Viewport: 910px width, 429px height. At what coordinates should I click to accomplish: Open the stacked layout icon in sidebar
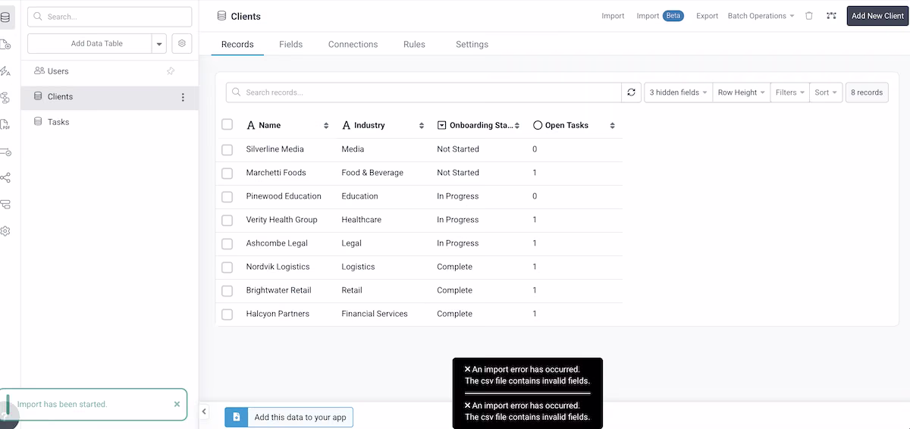(5, 205)
